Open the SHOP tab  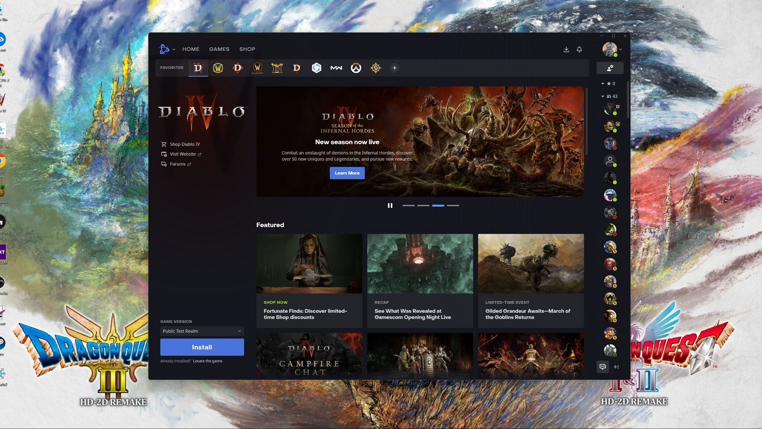(247, 49)
